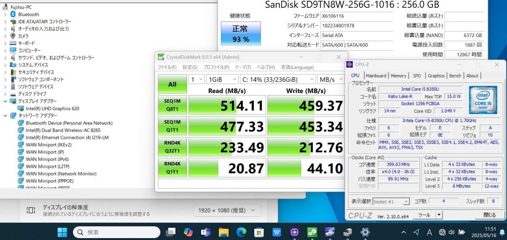This screenshot has height=240, width=507.
Task: Click the Intel Core i5 logo in CPU-Z
Action: 483,100
